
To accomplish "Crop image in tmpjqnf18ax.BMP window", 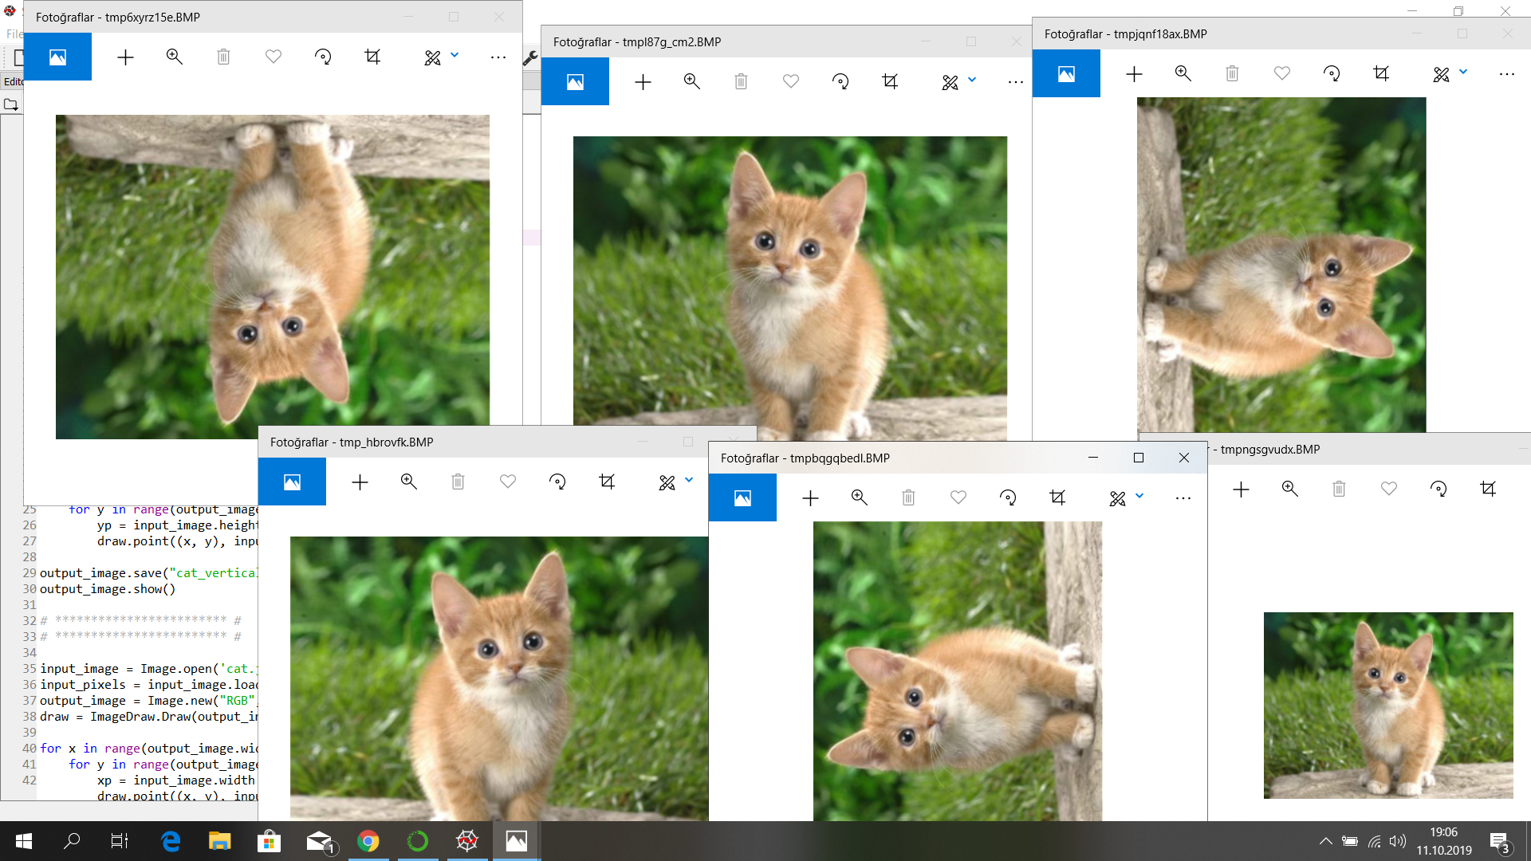I will pos(1381,73).
